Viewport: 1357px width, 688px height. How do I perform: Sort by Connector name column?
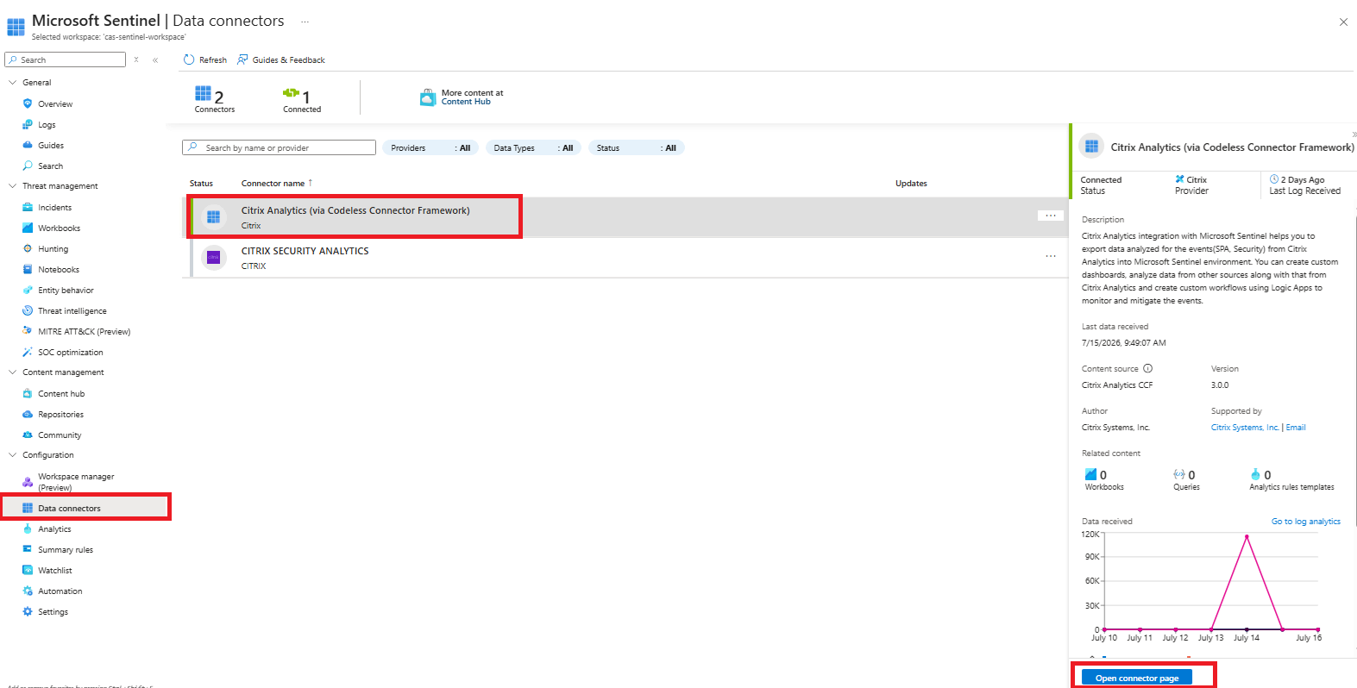[x=277, y=184]
